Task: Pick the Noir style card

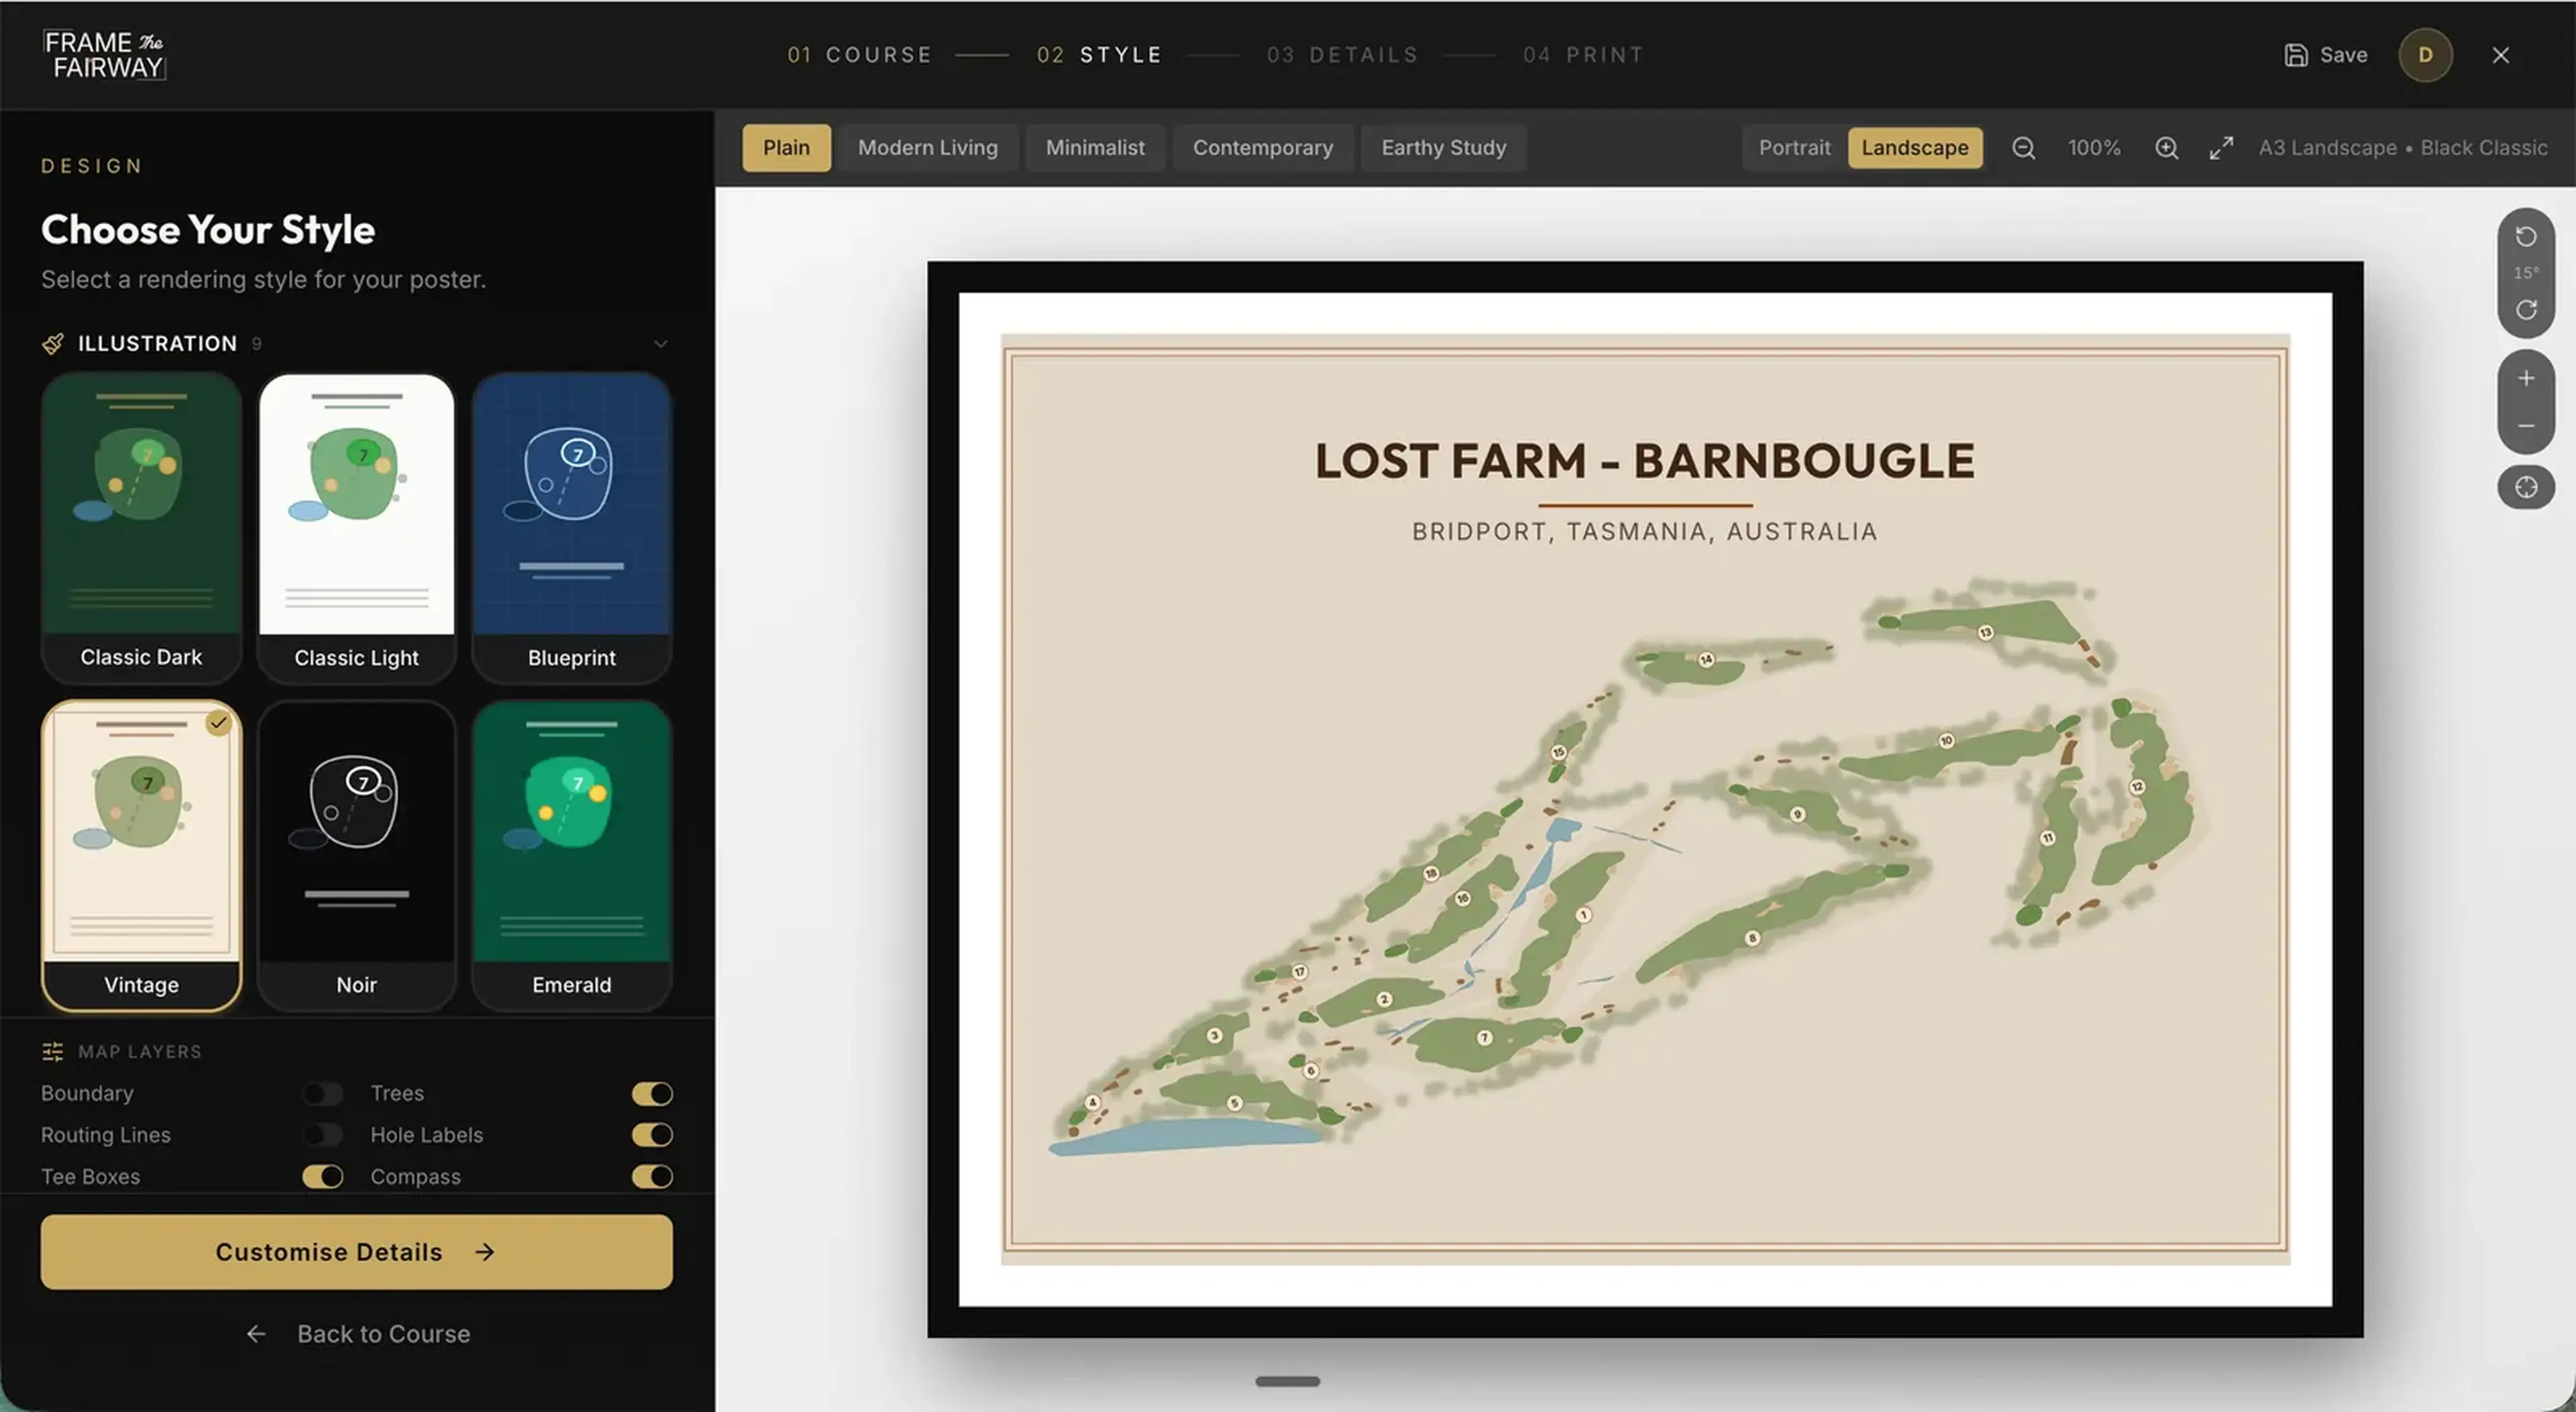Action: coord(357,856)
